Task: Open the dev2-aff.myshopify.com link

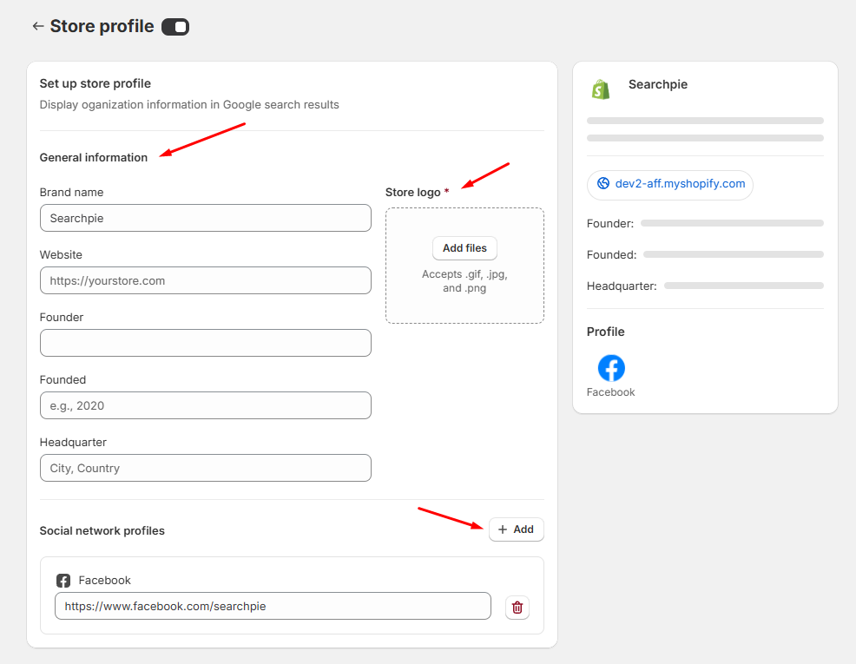Action: point(680,184)
